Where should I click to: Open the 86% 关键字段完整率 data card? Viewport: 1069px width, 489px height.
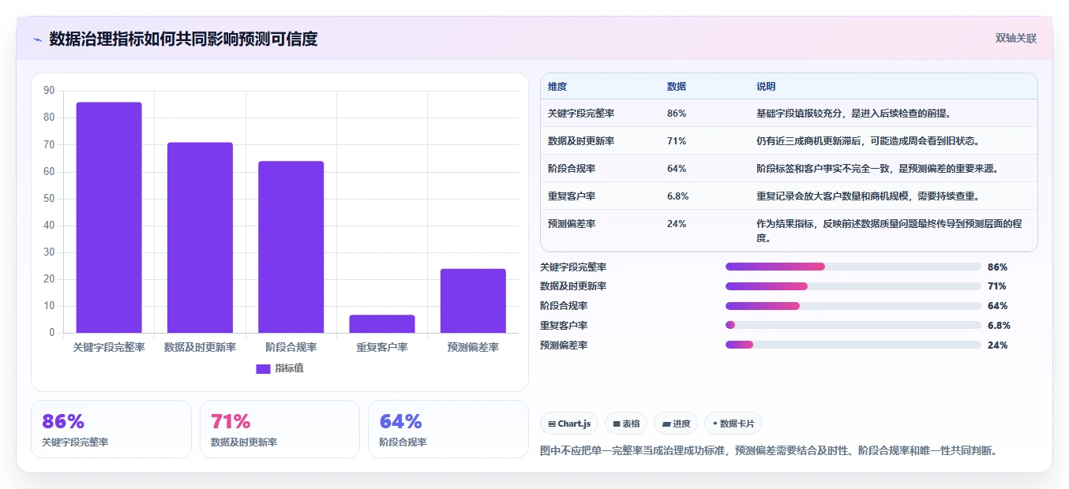pyautogui.click(x=111, y=429)
